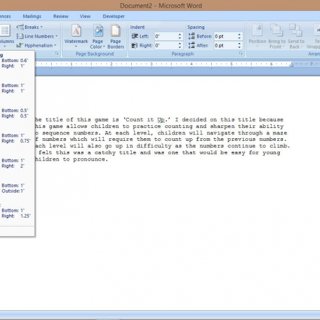Click the word 'pronounce.' in the document
The image size is (320, 320).
coord(91,159)
